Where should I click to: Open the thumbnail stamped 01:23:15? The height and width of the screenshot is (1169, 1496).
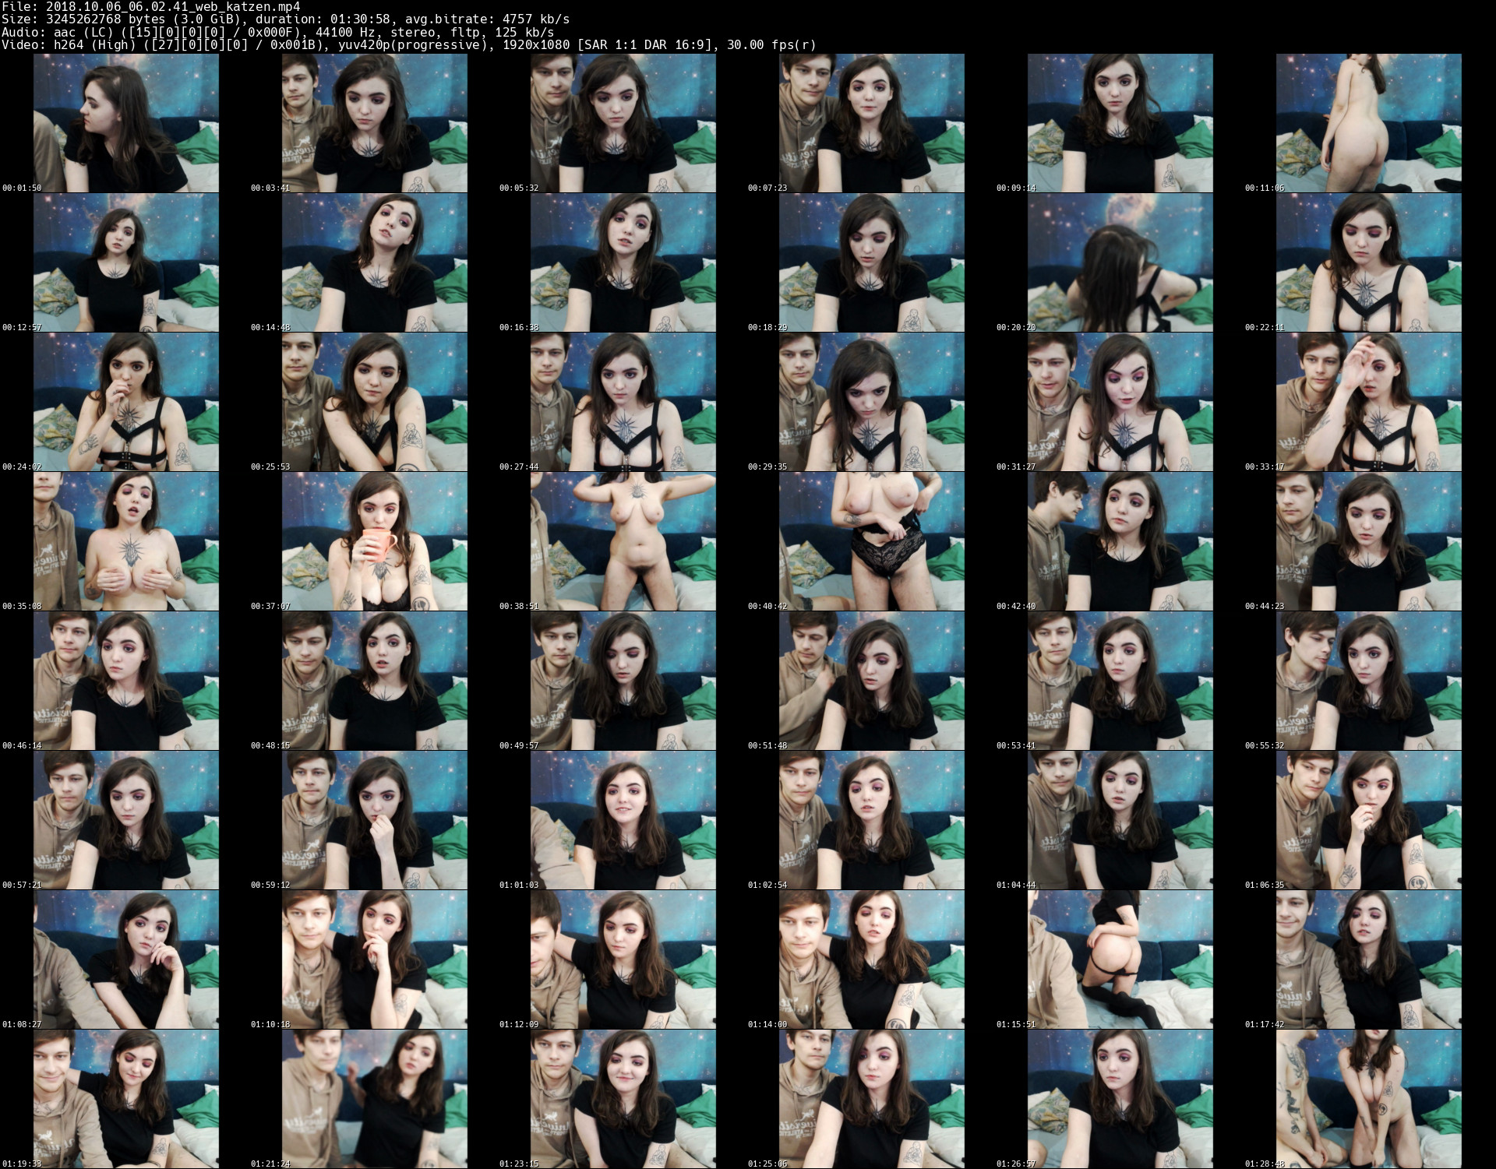623,1099
